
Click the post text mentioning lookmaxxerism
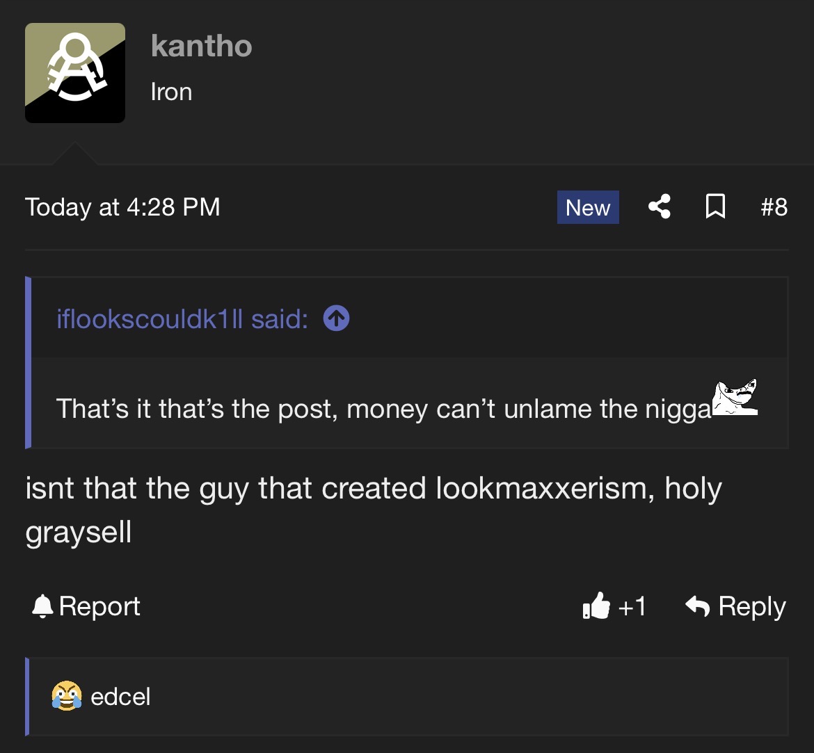tap(373, 489)
